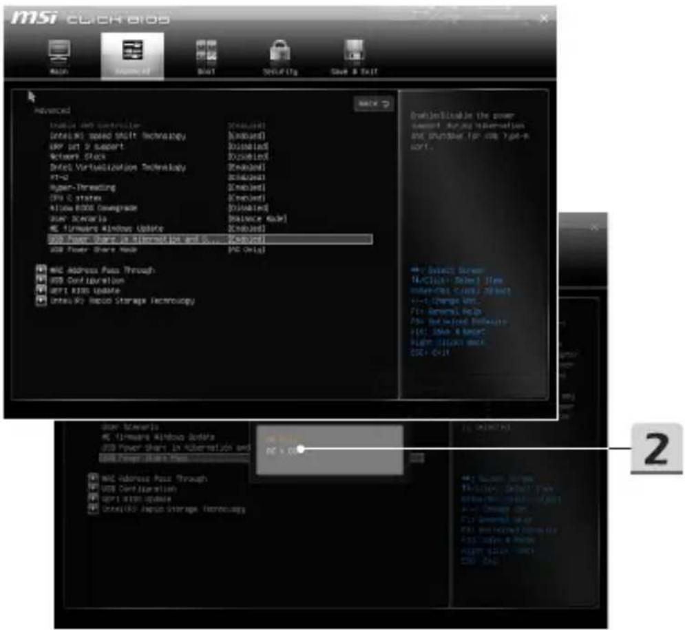Change the VT-d Enabled value
This screenshot has height=630, width=685.
click(x=247, y=177)
